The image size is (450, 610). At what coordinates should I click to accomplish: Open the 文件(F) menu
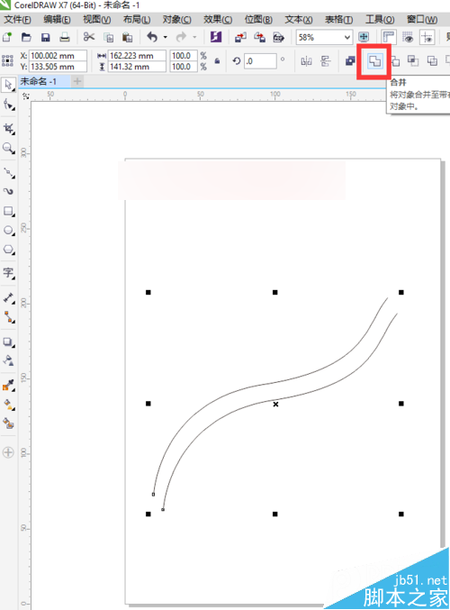click(x=17, y=20)
